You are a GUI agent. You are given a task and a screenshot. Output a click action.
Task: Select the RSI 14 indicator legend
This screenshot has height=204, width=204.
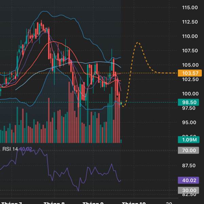[x=17, y=149]
